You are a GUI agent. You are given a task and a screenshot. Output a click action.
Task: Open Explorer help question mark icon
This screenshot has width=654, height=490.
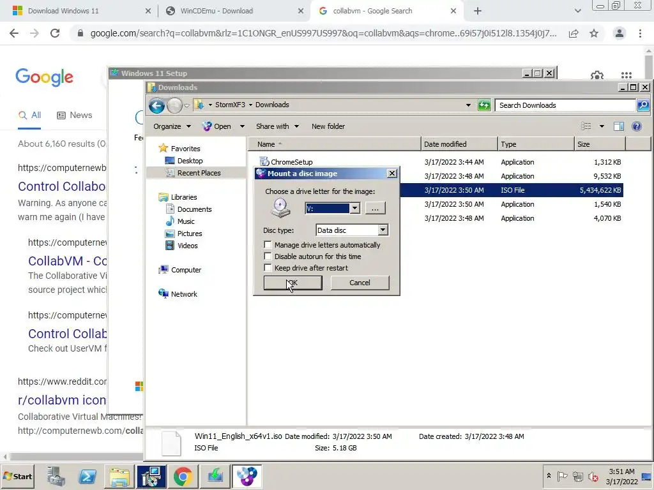[x=637, y=126]
